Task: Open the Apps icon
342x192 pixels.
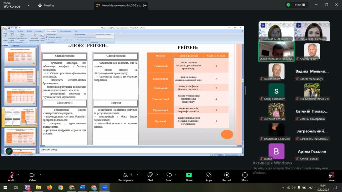Action: pyautogui.click(x=209, y=175)
